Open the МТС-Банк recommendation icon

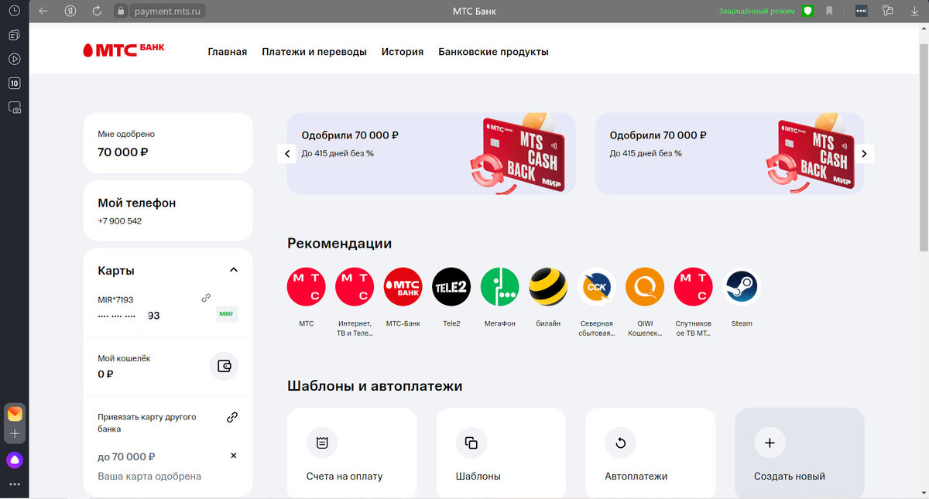[403, 287]
